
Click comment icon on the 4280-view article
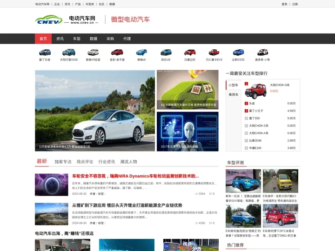click(x=210, y=223)
